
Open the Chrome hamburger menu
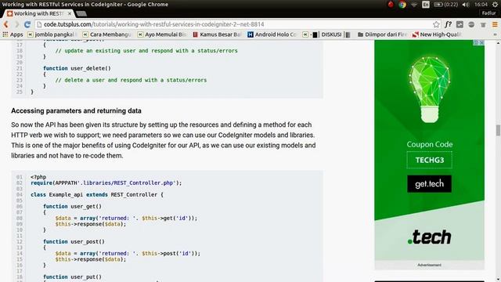point(495,24)
